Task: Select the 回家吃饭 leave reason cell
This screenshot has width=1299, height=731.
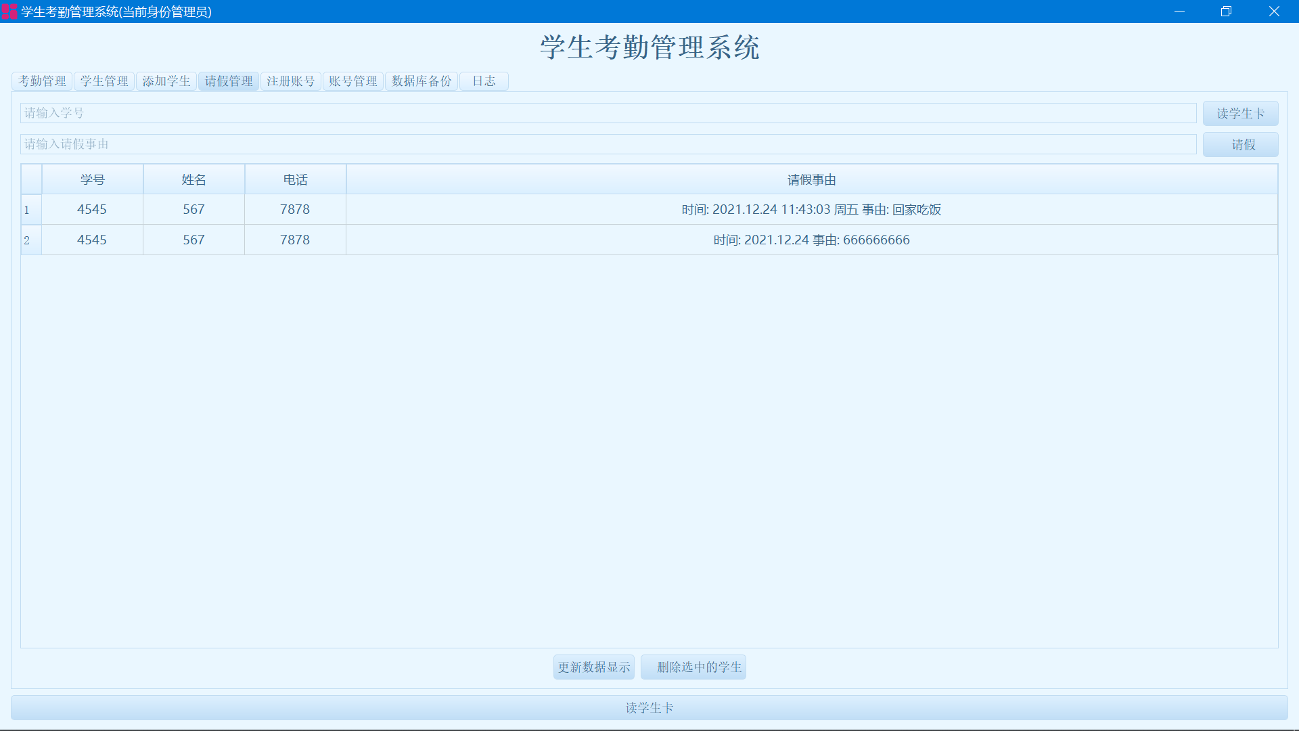Action: [811, 210]
